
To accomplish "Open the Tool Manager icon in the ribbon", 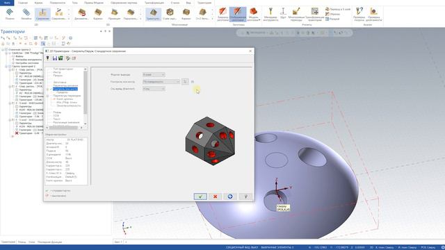I will point(270,14).
